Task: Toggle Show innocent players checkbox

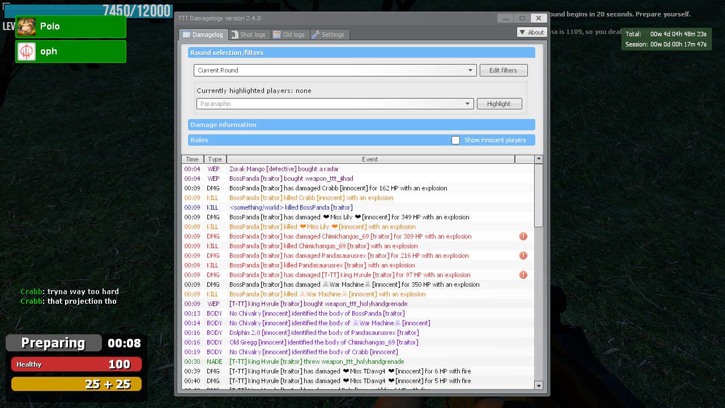Action: pyautogui.click(x=455, y=140)
